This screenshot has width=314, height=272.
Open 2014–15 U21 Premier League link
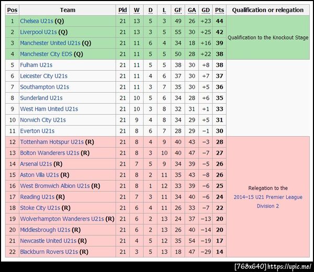pos(268,197)
